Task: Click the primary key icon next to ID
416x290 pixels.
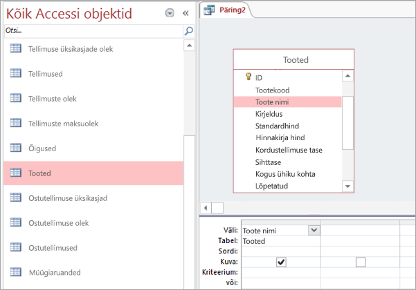Action: tap(248, 77)
